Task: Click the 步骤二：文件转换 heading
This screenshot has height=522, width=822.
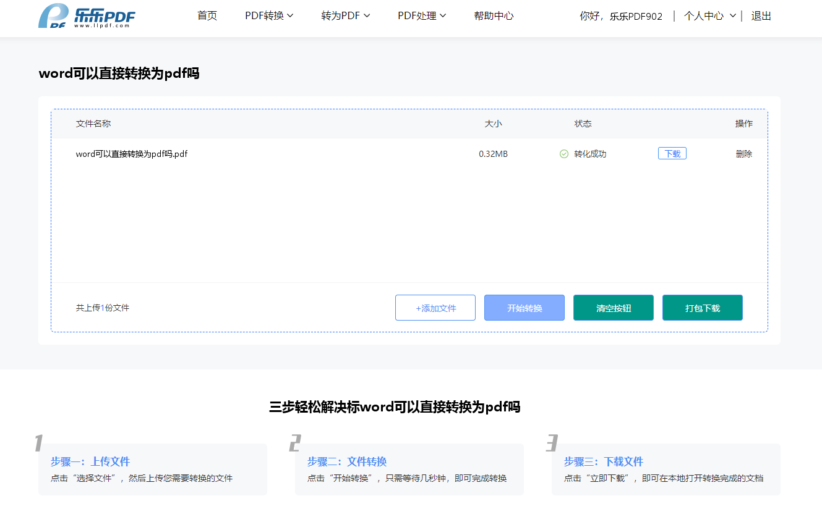Action: coord(347,461)
